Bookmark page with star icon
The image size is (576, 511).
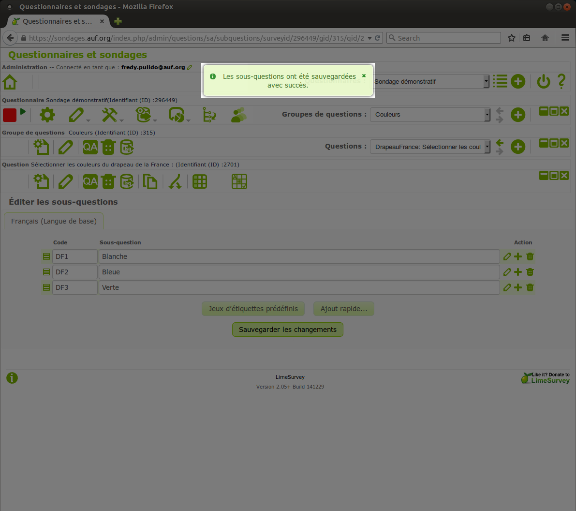coord(511,38)
